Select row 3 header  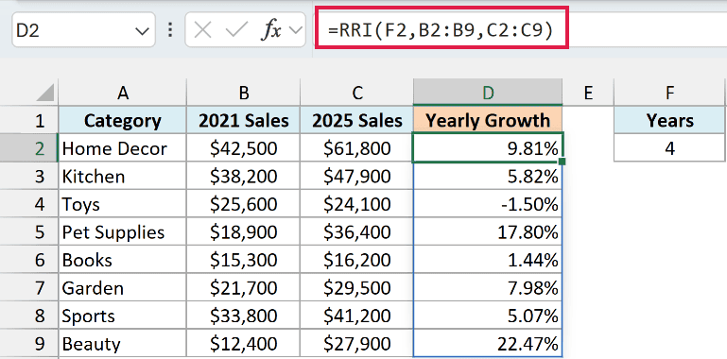point(29,176)
